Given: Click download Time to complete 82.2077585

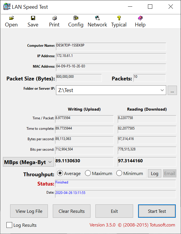Looking at the screenshot, I should pos(147,129).
